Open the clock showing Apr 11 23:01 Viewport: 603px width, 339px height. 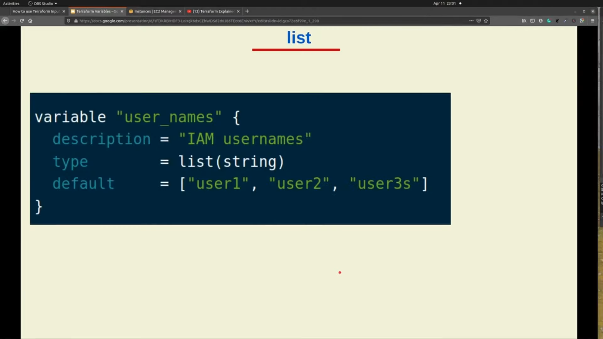[444, 4]
